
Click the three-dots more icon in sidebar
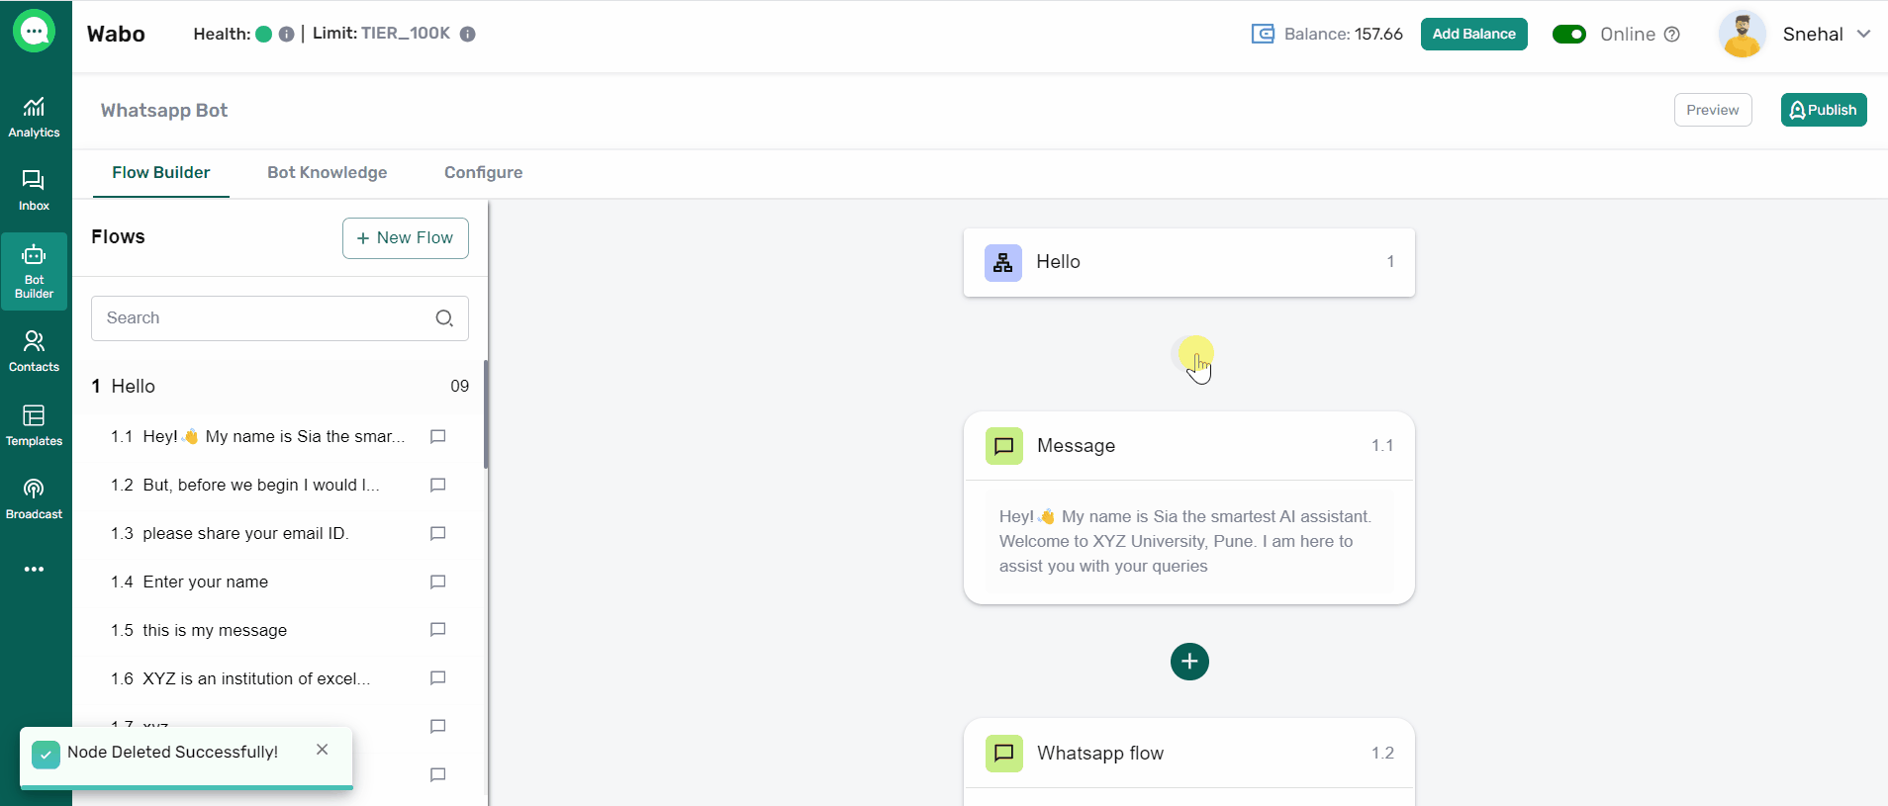[34, 570]
